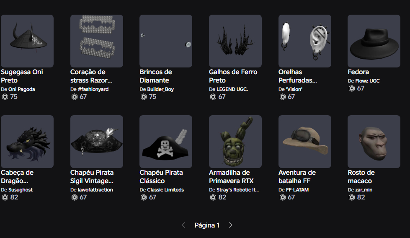Click the 67 price under Aventura de batalha
Image resolution: width=410 pixels, height=238 pixels.
(x=291, y=197)
